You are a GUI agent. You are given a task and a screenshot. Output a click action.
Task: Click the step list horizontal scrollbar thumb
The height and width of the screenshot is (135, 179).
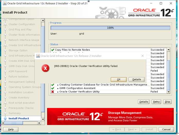pyautogui.click(x=14, y=123)
